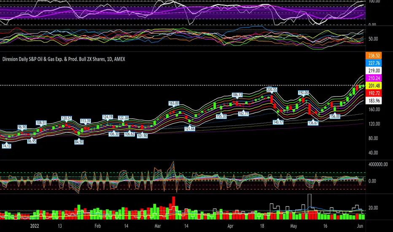Select the 122.38 pivot high label
The height and width of the screenshot is (232, 393).
(123, 118)
